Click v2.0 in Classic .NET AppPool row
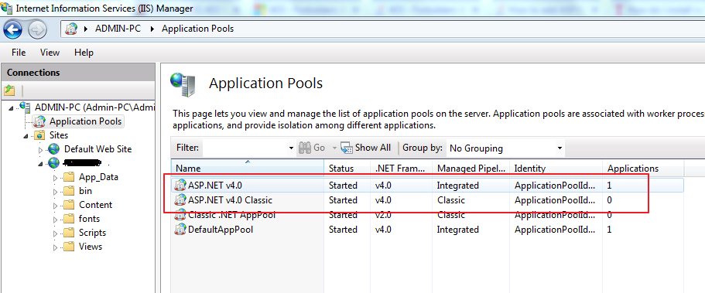Viewport: 705px width, 293px height. tap(383, 215)
